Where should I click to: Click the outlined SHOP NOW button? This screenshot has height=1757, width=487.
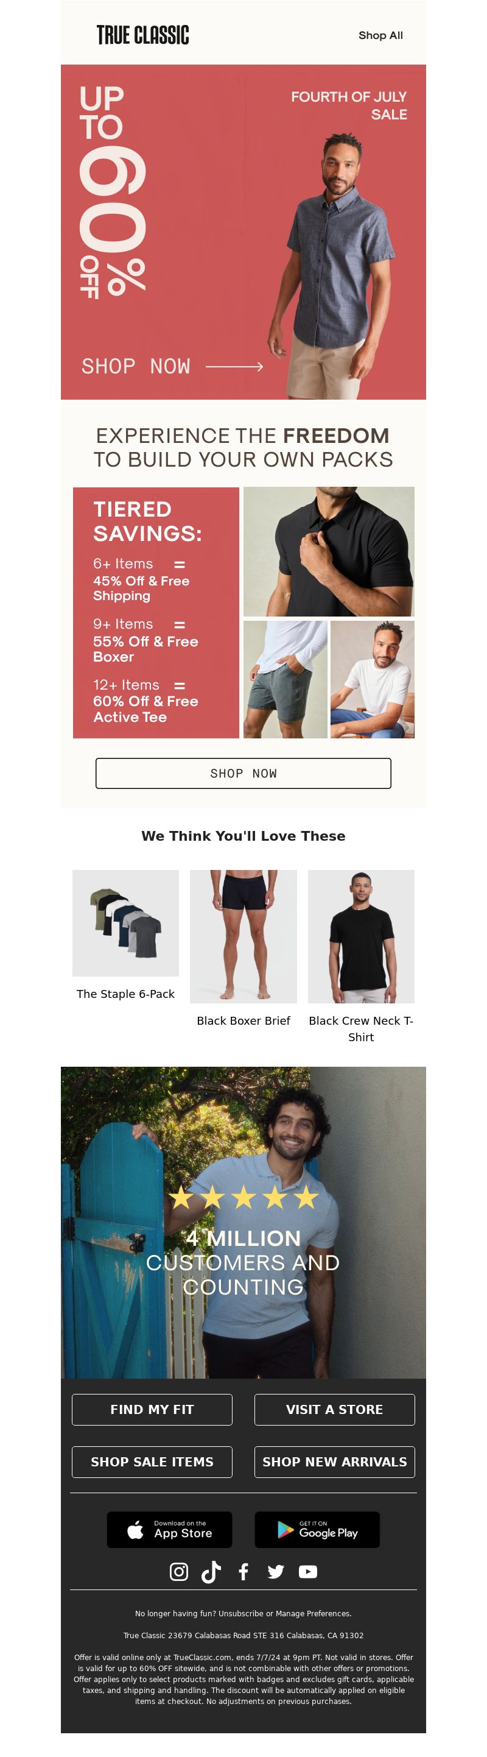tap(243, 774)
